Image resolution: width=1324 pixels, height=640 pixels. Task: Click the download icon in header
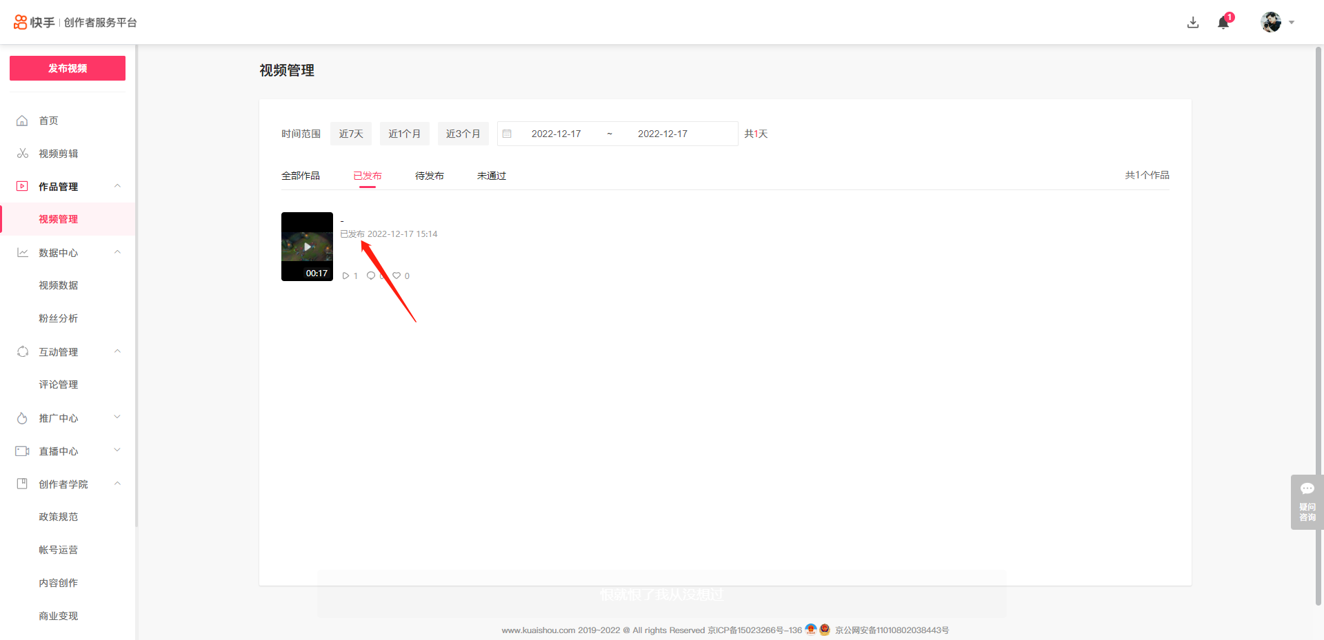pos(1193,23)
